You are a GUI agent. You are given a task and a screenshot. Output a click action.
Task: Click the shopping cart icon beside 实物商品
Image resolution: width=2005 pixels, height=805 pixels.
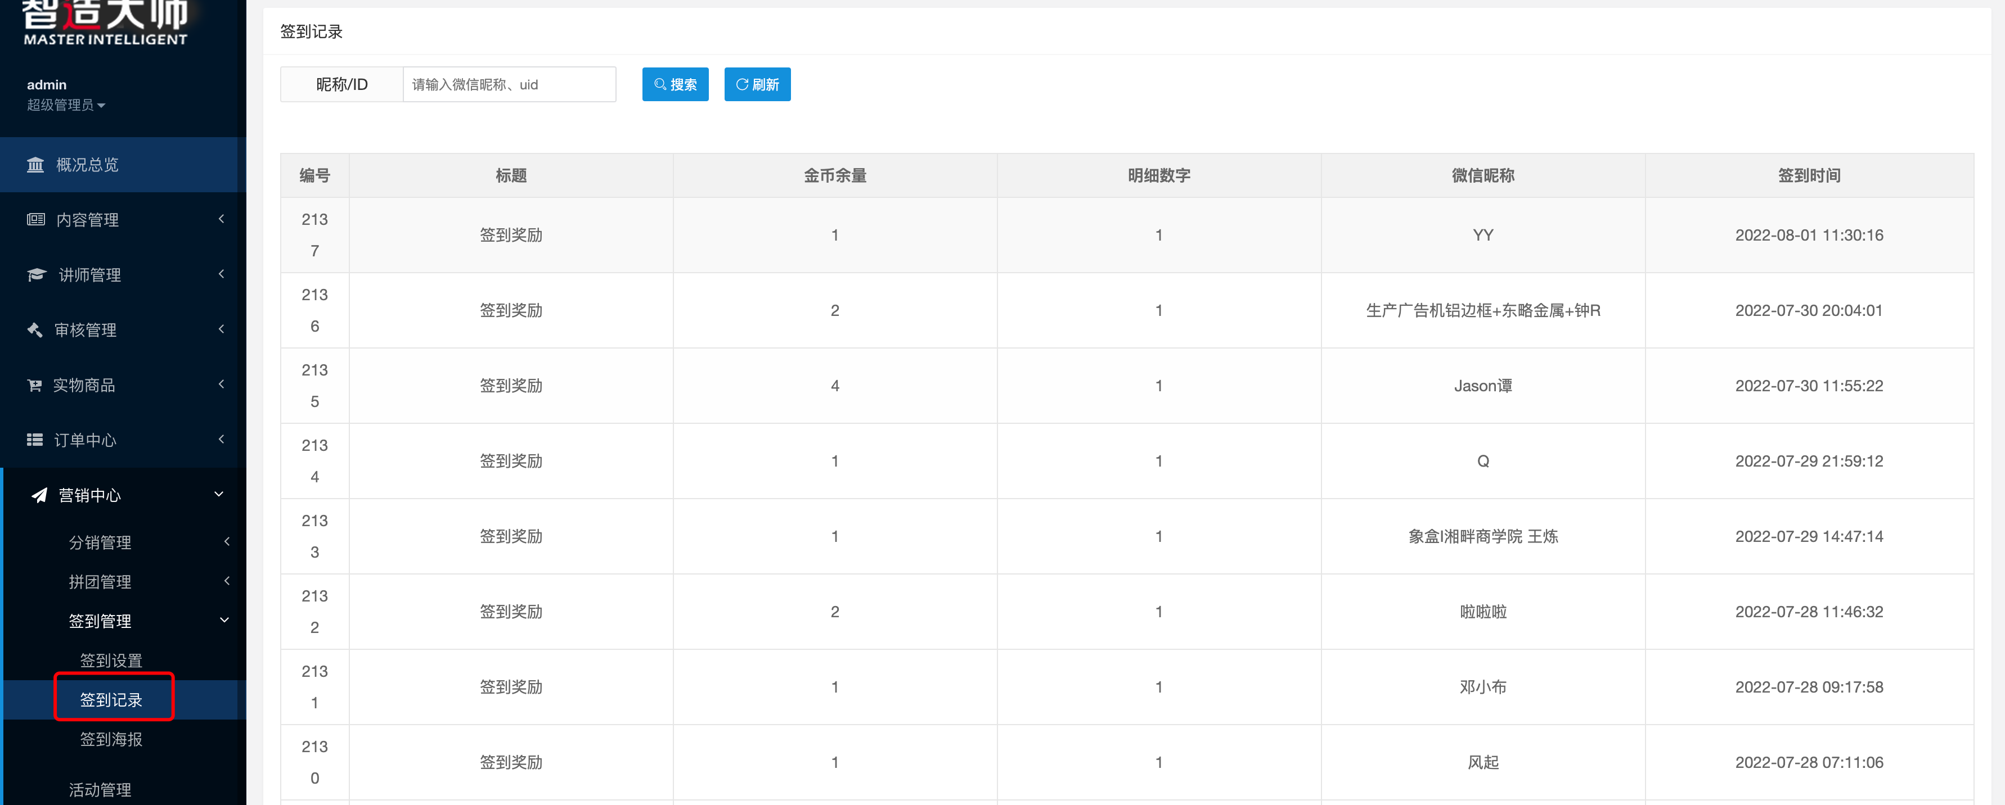34,385
